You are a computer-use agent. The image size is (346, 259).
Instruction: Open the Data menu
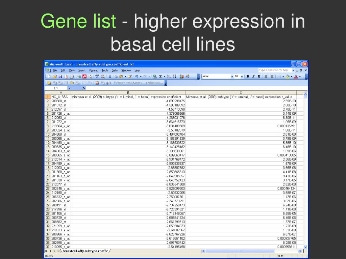pyautogui.click(x=115, y=70)
